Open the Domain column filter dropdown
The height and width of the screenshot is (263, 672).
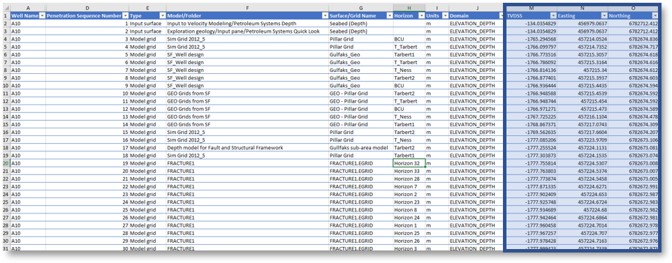(x=502, y=15)
